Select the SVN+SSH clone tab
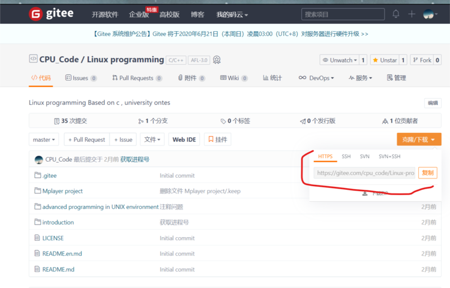Viewport: 450px width, 288px height. tap(389, 157)
